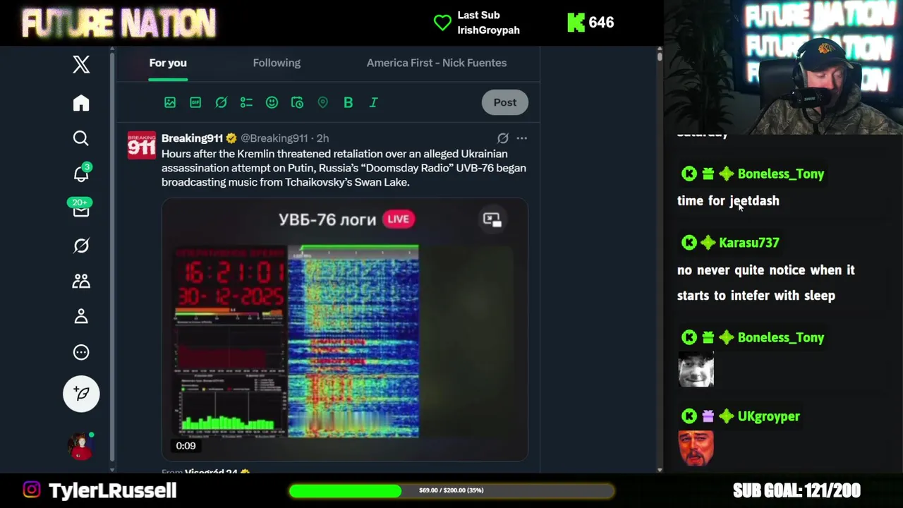Screen dimensions: 903x508
Task: Add media image icon in composer
Action: coord(170,102)
